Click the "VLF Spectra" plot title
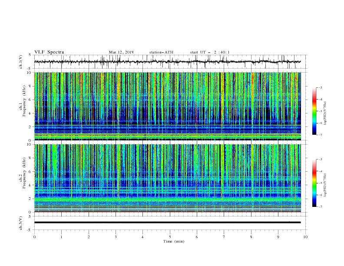The image size is (344, 266). (x=49, y=52)
